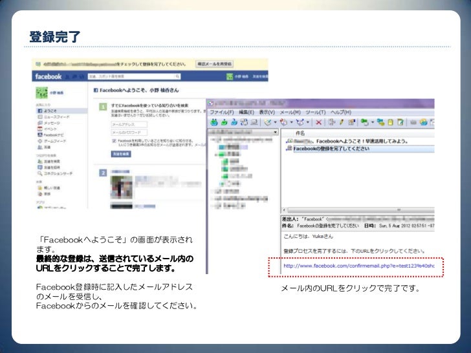Image resolution: width=471 pixels, height=353 pixels.
Task: Open 編集(E) menu in mail client
Action: tap(246, 112)
